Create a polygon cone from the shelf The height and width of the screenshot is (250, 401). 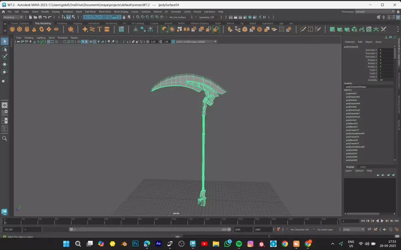click(34, 29)
